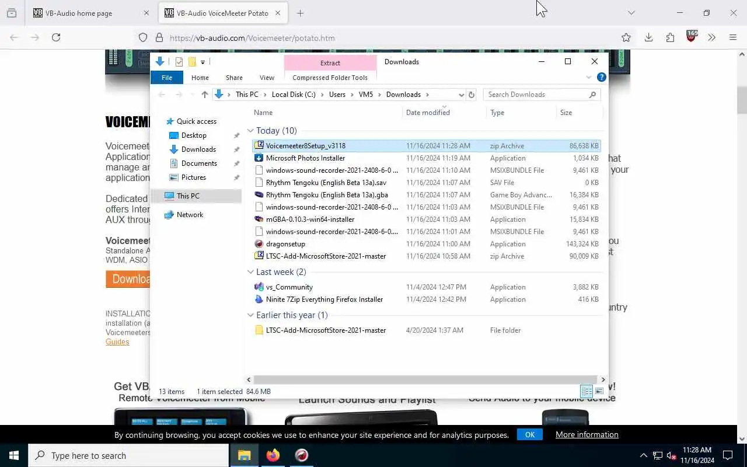
Task: Open Firefox extensions puzzle icon
Action: (x=670, y=37)
